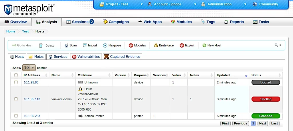Open the Tasks main tab

click(x=261, y=22)
